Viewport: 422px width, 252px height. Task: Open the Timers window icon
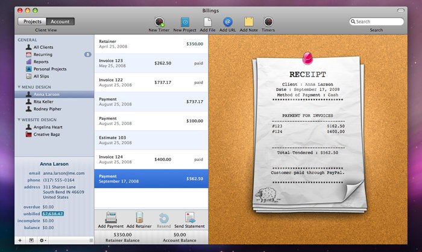pyautogui.click(x=268, y=22)
